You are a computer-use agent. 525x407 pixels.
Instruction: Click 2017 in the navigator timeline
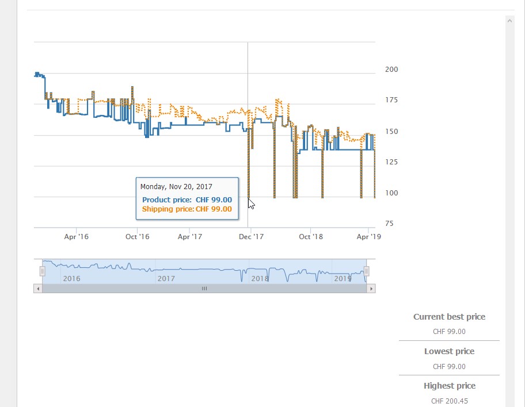[166, 279]
